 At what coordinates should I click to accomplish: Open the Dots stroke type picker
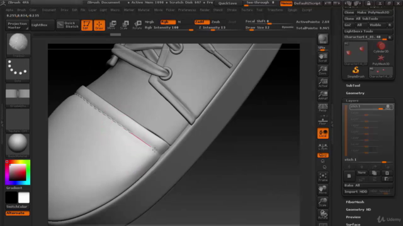[x=18, y=70]
